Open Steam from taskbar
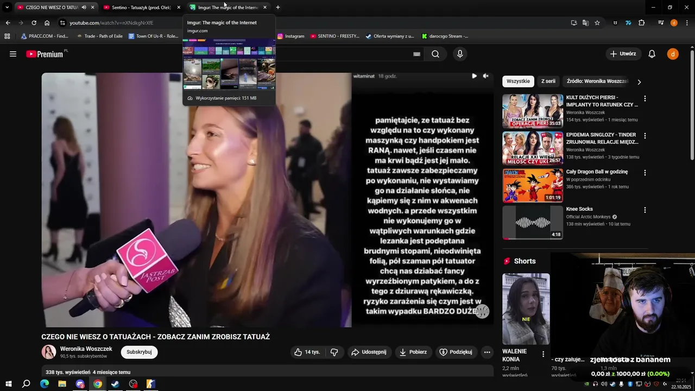Viewport: 695px width, 391px height. 115,384
